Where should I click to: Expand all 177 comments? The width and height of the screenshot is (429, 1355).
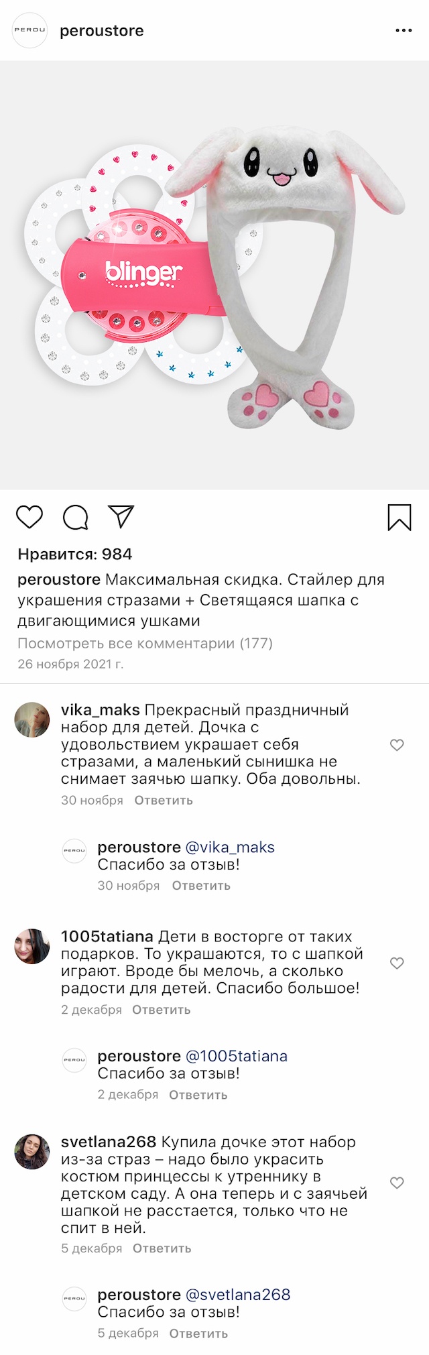[145, 644]
